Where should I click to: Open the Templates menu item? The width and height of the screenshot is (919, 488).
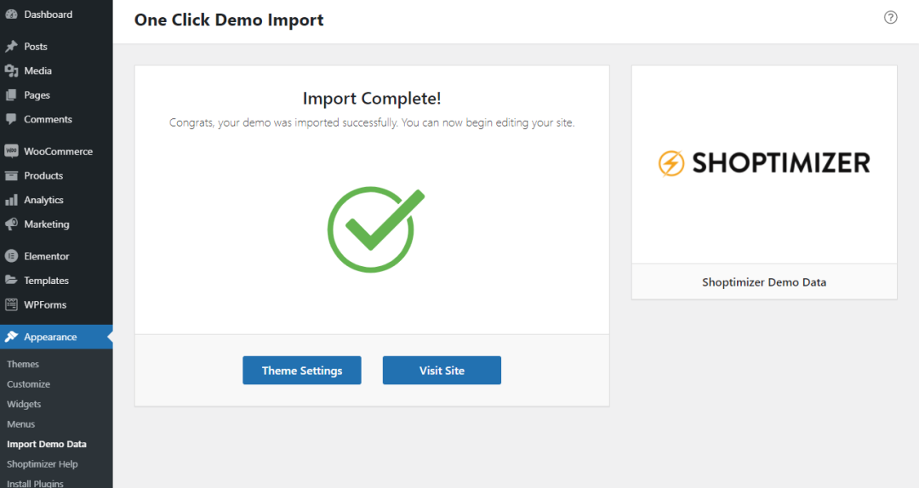(x=46, y=281)
